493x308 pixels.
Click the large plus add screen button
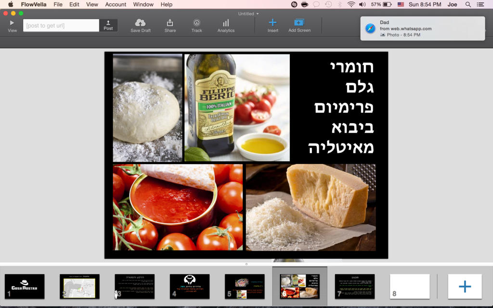(x=465, y=287)
